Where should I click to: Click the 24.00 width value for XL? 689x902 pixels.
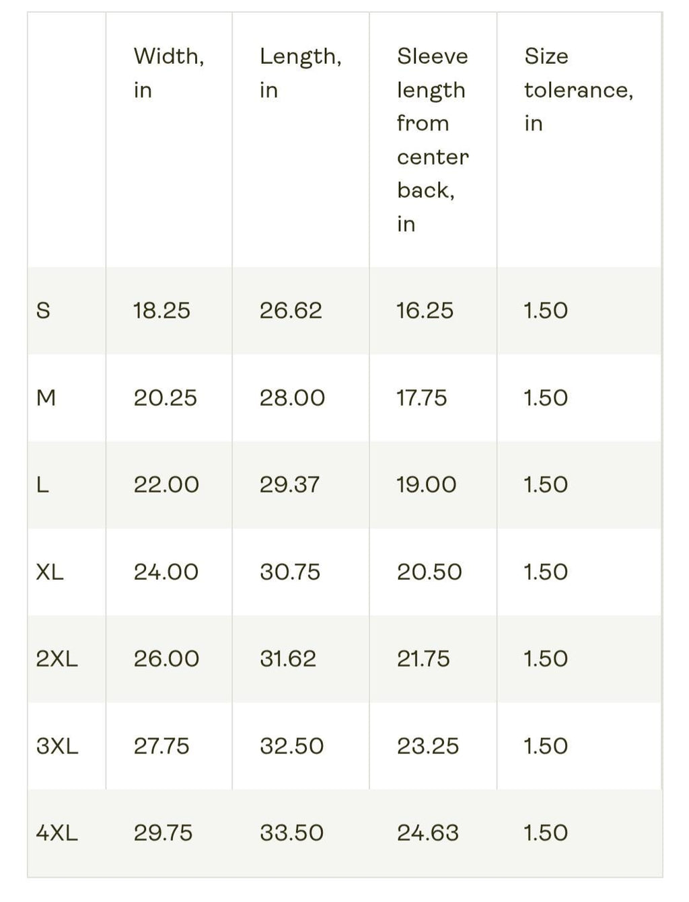click(166, 572)
